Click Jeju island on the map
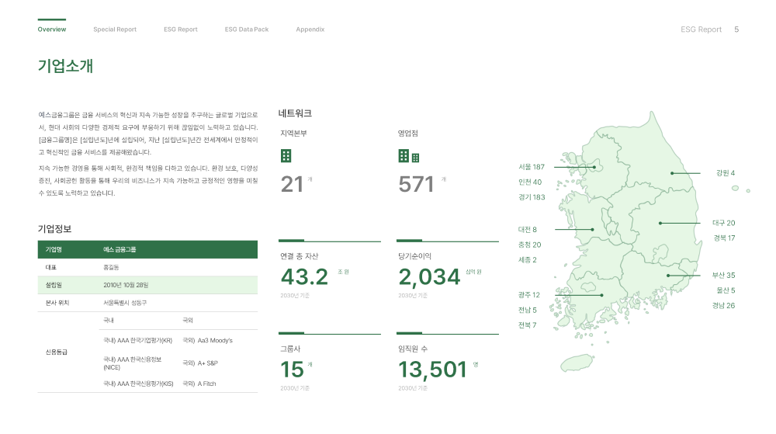This screenshot has width=776, height=434. [x=577, y=363]
